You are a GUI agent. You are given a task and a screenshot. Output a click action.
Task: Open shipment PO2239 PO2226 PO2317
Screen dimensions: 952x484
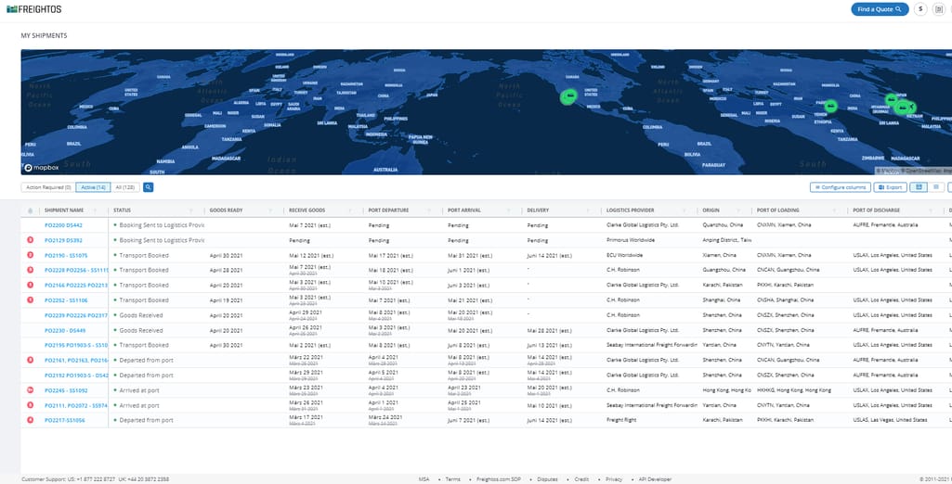coord(76,315)
